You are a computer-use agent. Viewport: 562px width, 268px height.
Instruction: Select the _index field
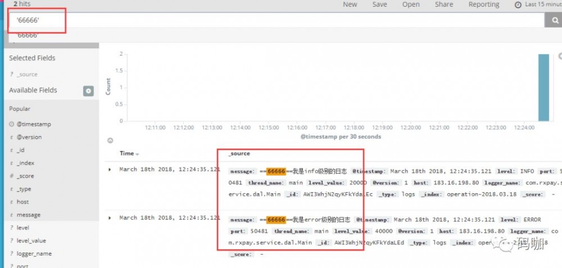pos(25,163)
